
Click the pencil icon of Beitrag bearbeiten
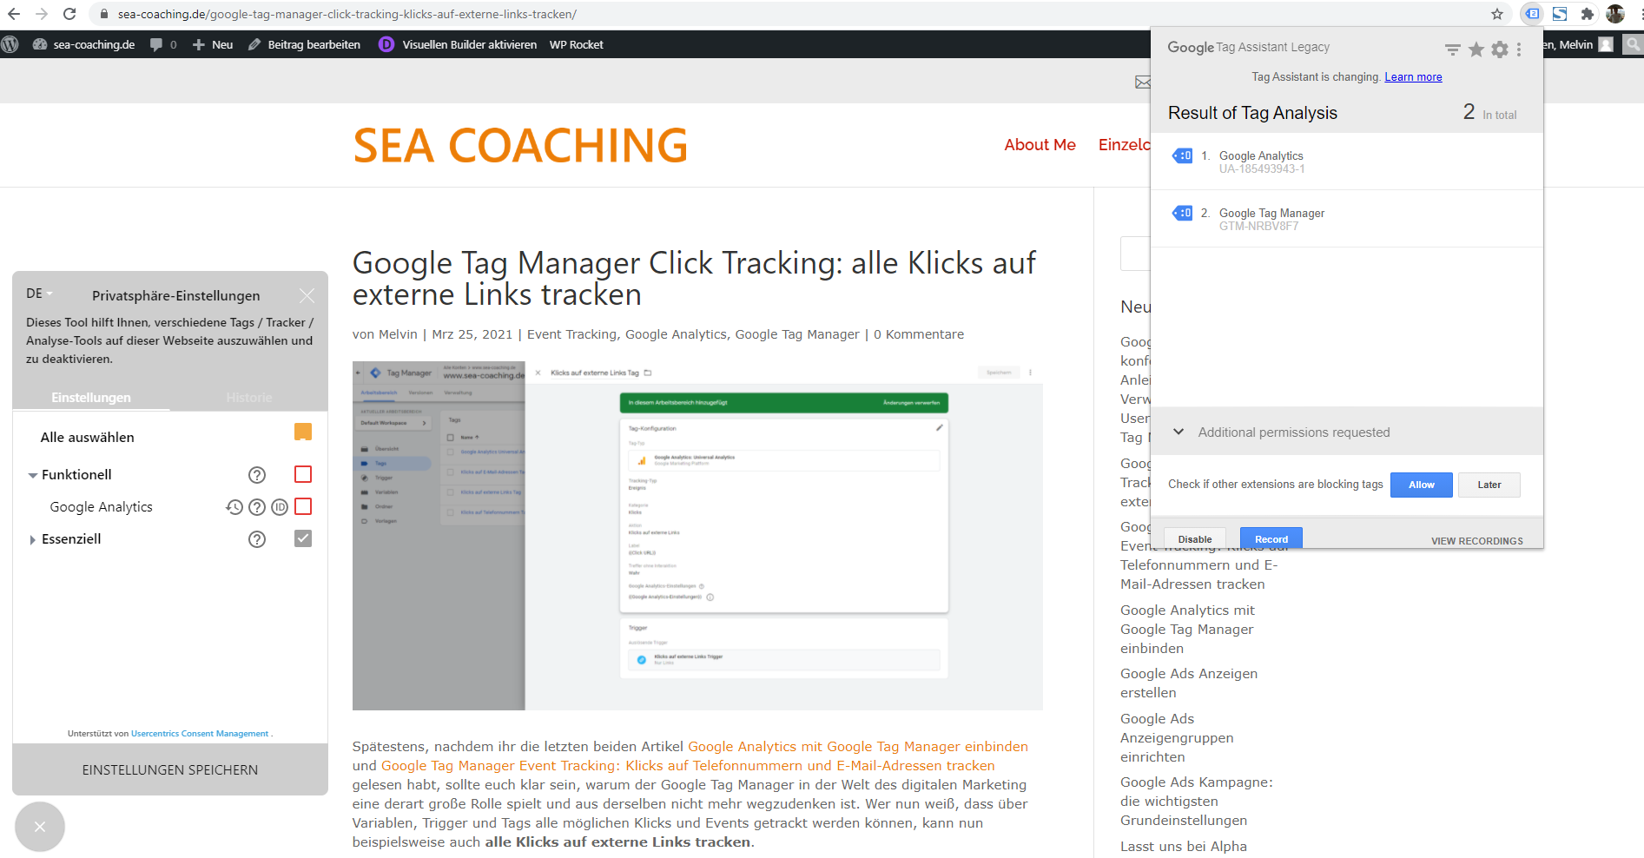[x=254, y=44]
